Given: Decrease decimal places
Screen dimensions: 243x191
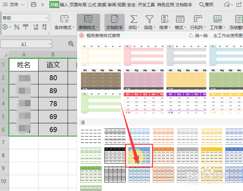Looking at the screenshot, I should tap(44, 27).
